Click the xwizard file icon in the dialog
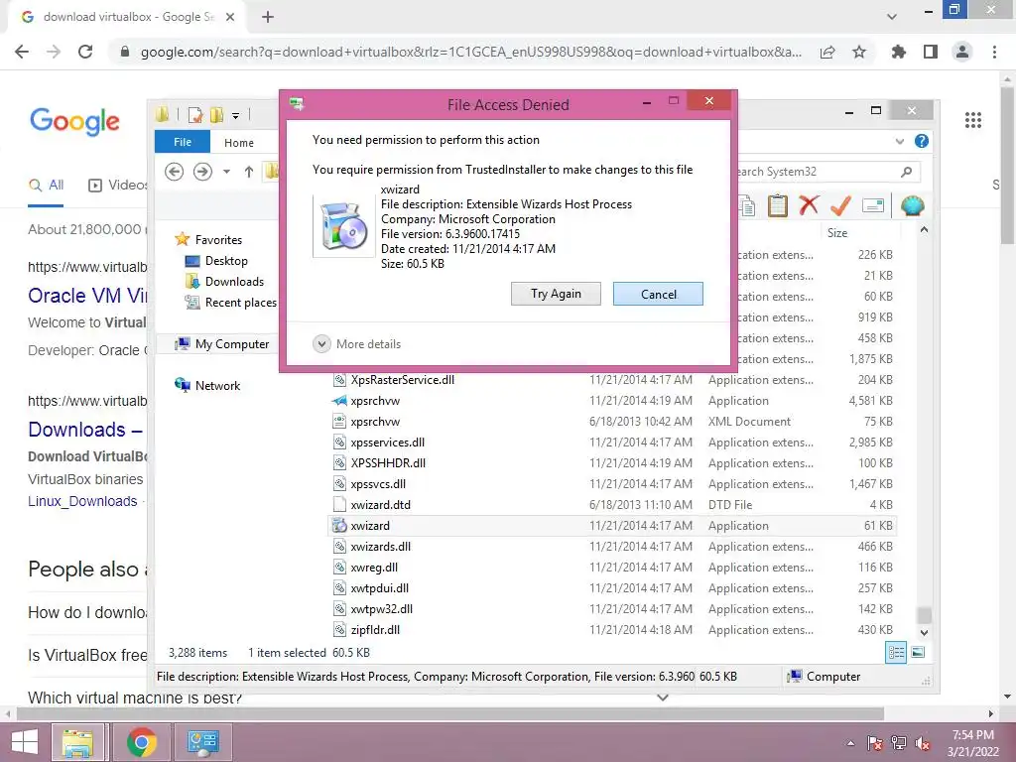The image size is (1016, 762). click(x=343, y=226)
